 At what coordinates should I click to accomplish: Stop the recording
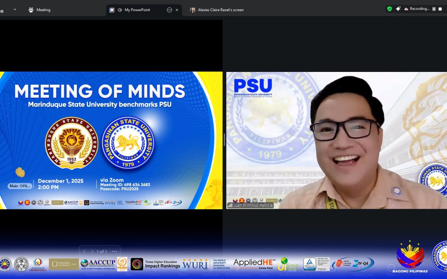pyautogui.click(x=440, y=9)
